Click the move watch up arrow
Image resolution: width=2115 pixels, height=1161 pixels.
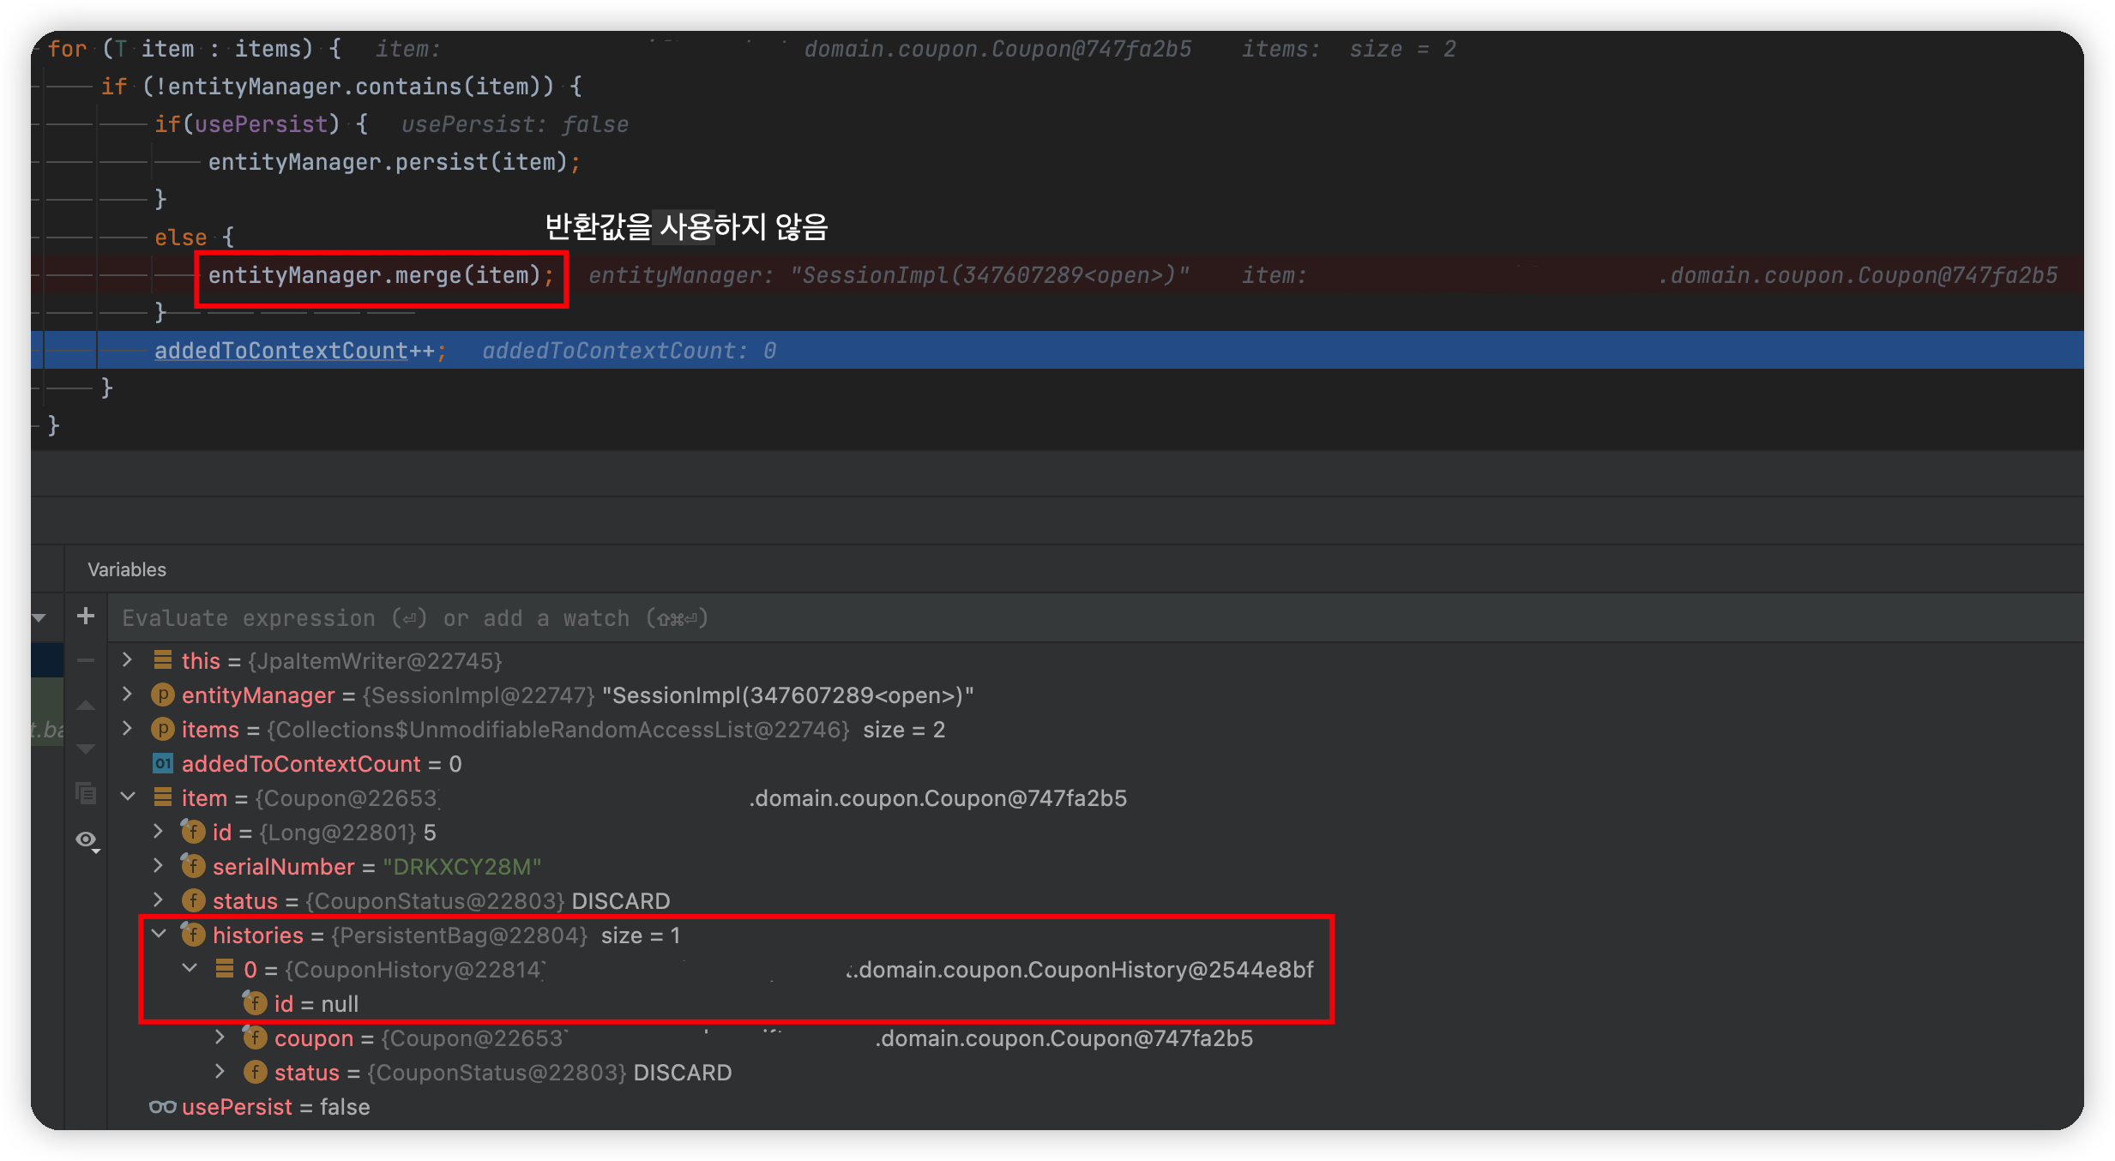(x=86, y=706)
